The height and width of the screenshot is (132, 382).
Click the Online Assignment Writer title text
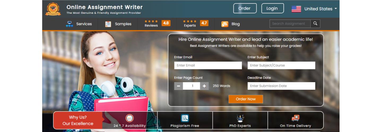[x=105, y=7]
